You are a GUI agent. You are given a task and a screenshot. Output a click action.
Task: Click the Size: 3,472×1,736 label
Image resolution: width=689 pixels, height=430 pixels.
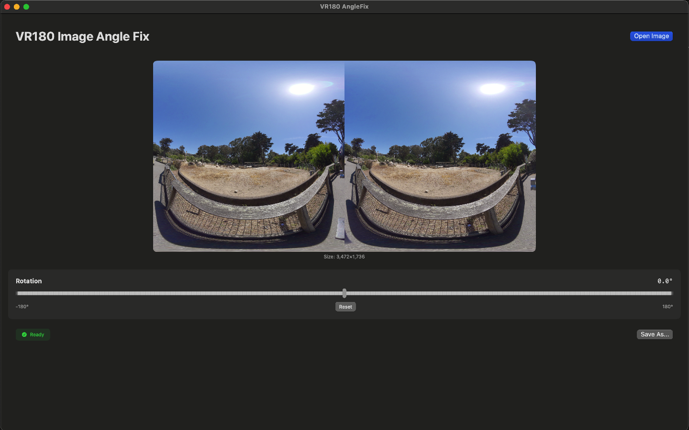[344, 257]
